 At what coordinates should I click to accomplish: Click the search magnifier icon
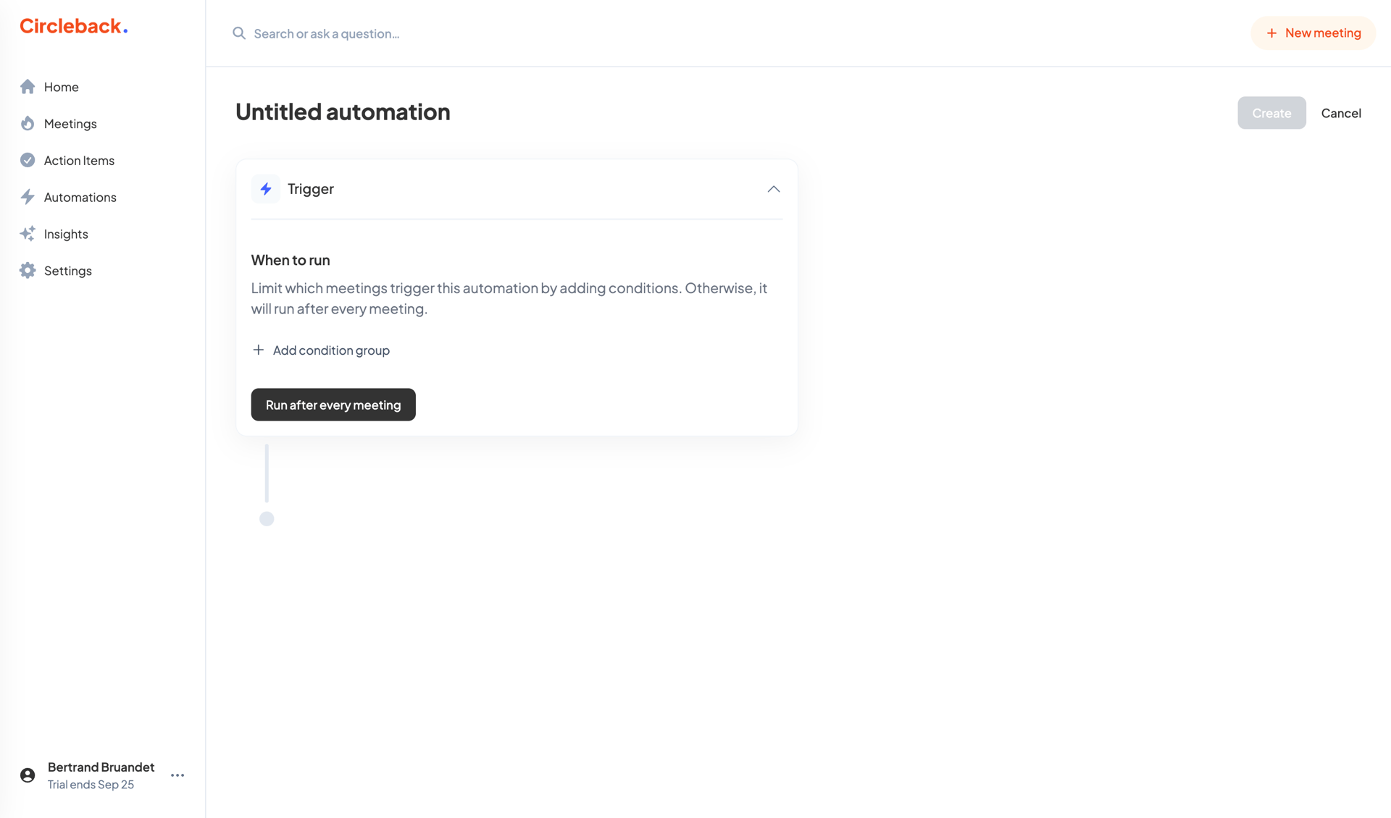(x=238, y=33)
